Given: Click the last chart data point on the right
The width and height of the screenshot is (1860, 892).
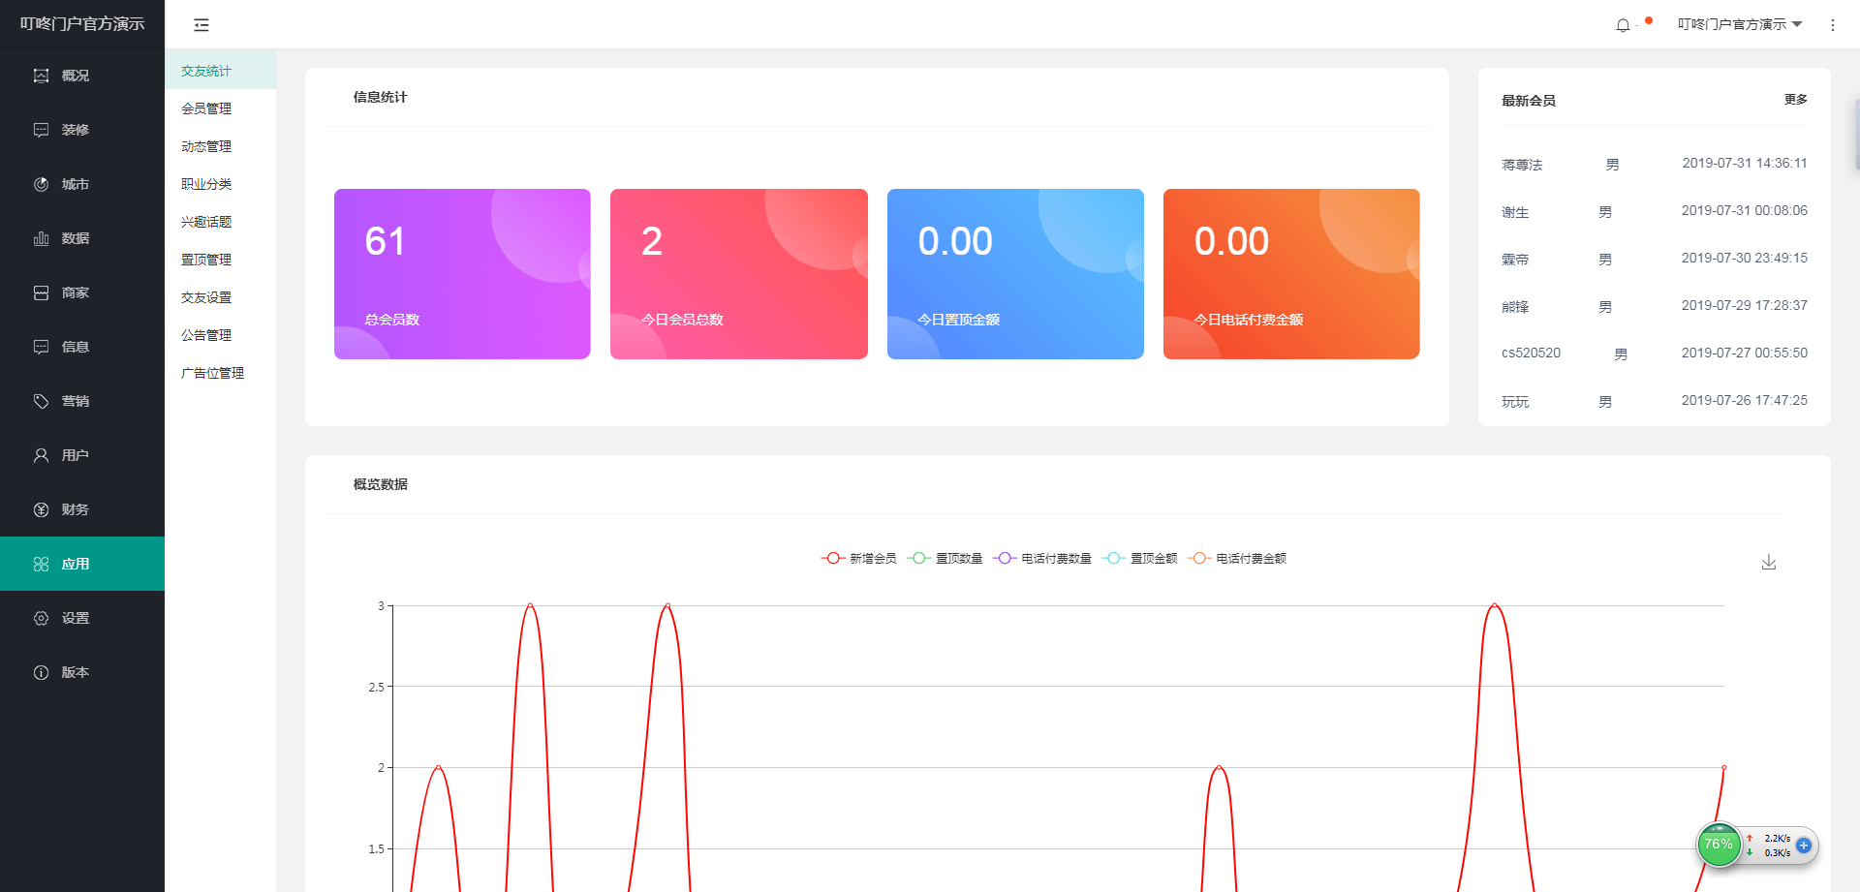Looking at the screenshot, I should (1723, 767).
